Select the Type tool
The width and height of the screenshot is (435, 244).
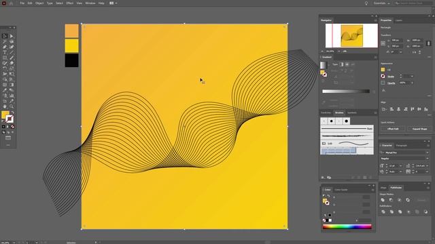click(x=5, y=52)
